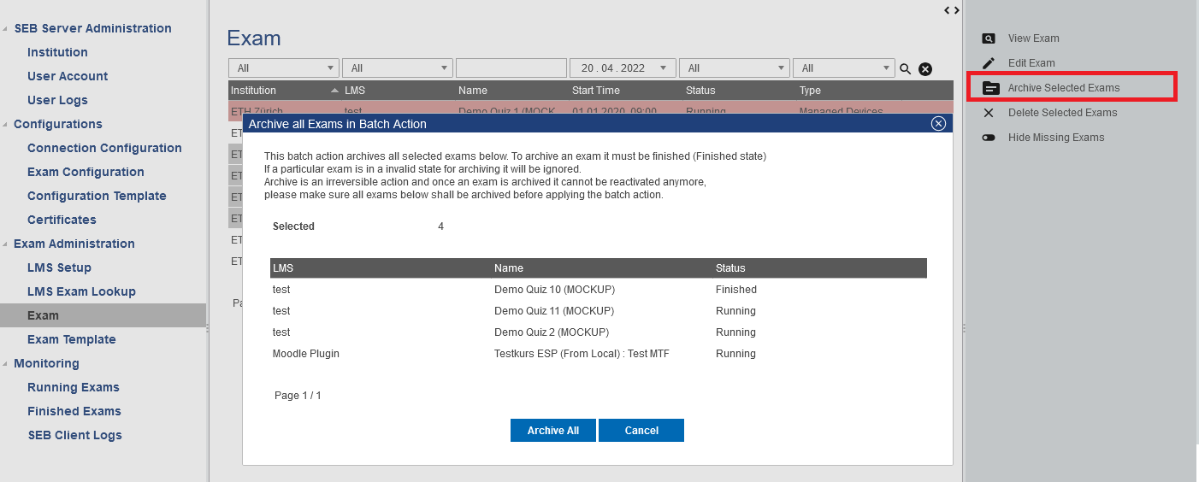
Task: Toggle the Hide Missing Exams switch
Action: tap(989, 138)
